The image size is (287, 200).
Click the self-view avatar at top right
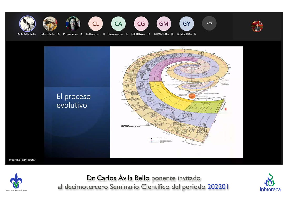[257, 26]
